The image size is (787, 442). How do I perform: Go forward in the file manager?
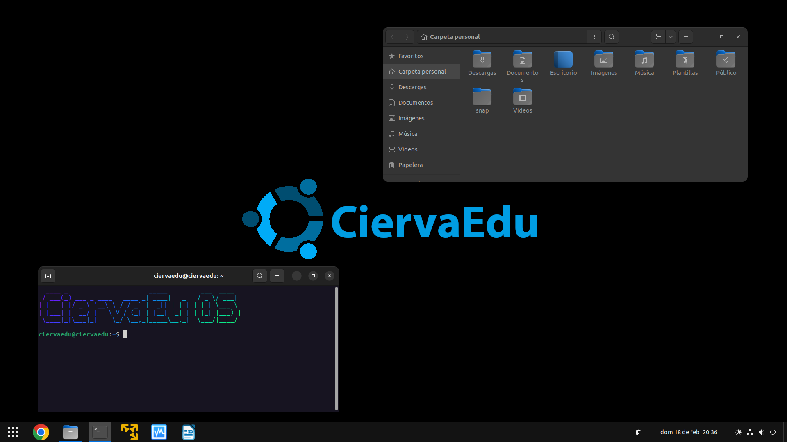pyautogui.click(x=407, y=37)
